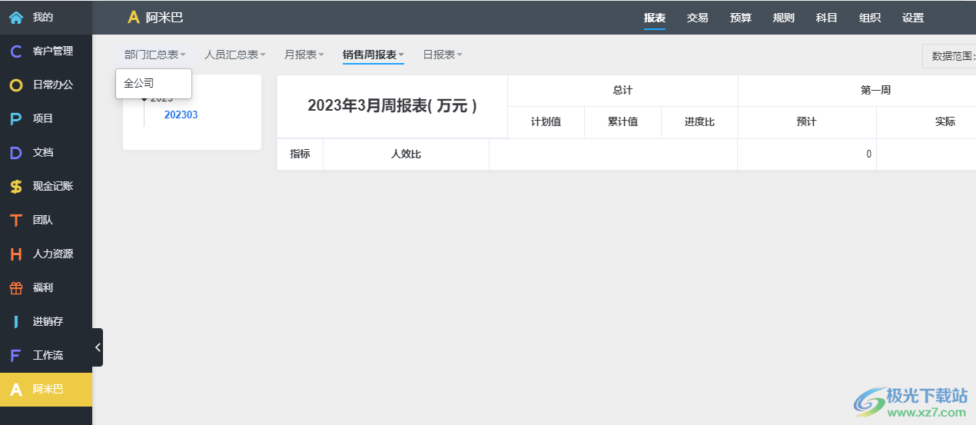The width and height of the screenshot is (976, 425).
Task: Open 工作流 sidebar icon
Action: click(x=15, y=355)
